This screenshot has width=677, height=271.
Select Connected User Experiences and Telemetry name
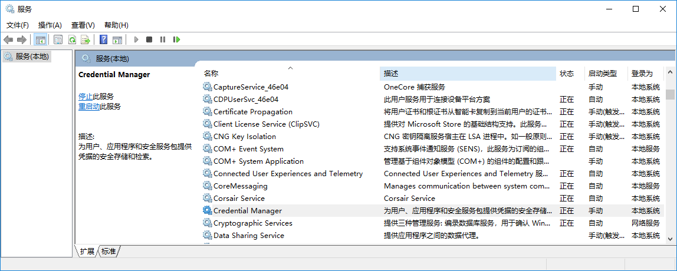(288, 173)
